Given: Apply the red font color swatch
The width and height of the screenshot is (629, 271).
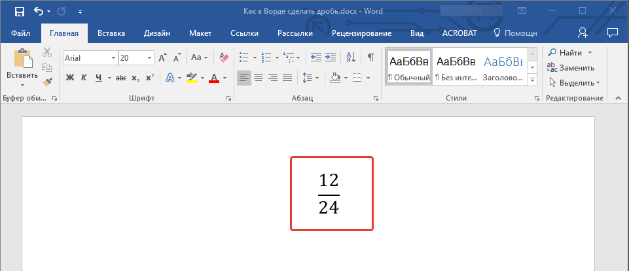Looking at the screenshot, I should 213,78.
